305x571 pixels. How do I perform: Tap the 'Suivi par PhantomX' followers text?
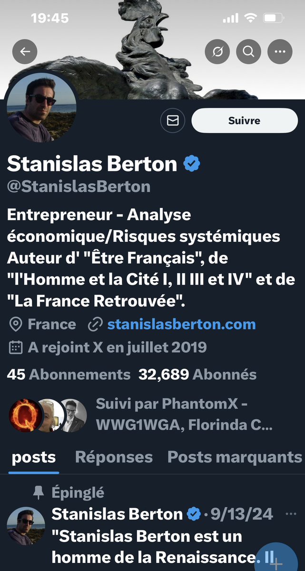pyautogui.click(x=184, y=414)
